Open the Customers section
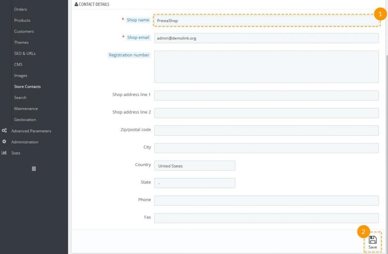 [24, 31]
